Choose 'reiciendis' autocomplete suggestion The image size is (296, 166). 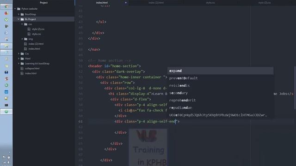pyautogui.click(x=220, y=85)
